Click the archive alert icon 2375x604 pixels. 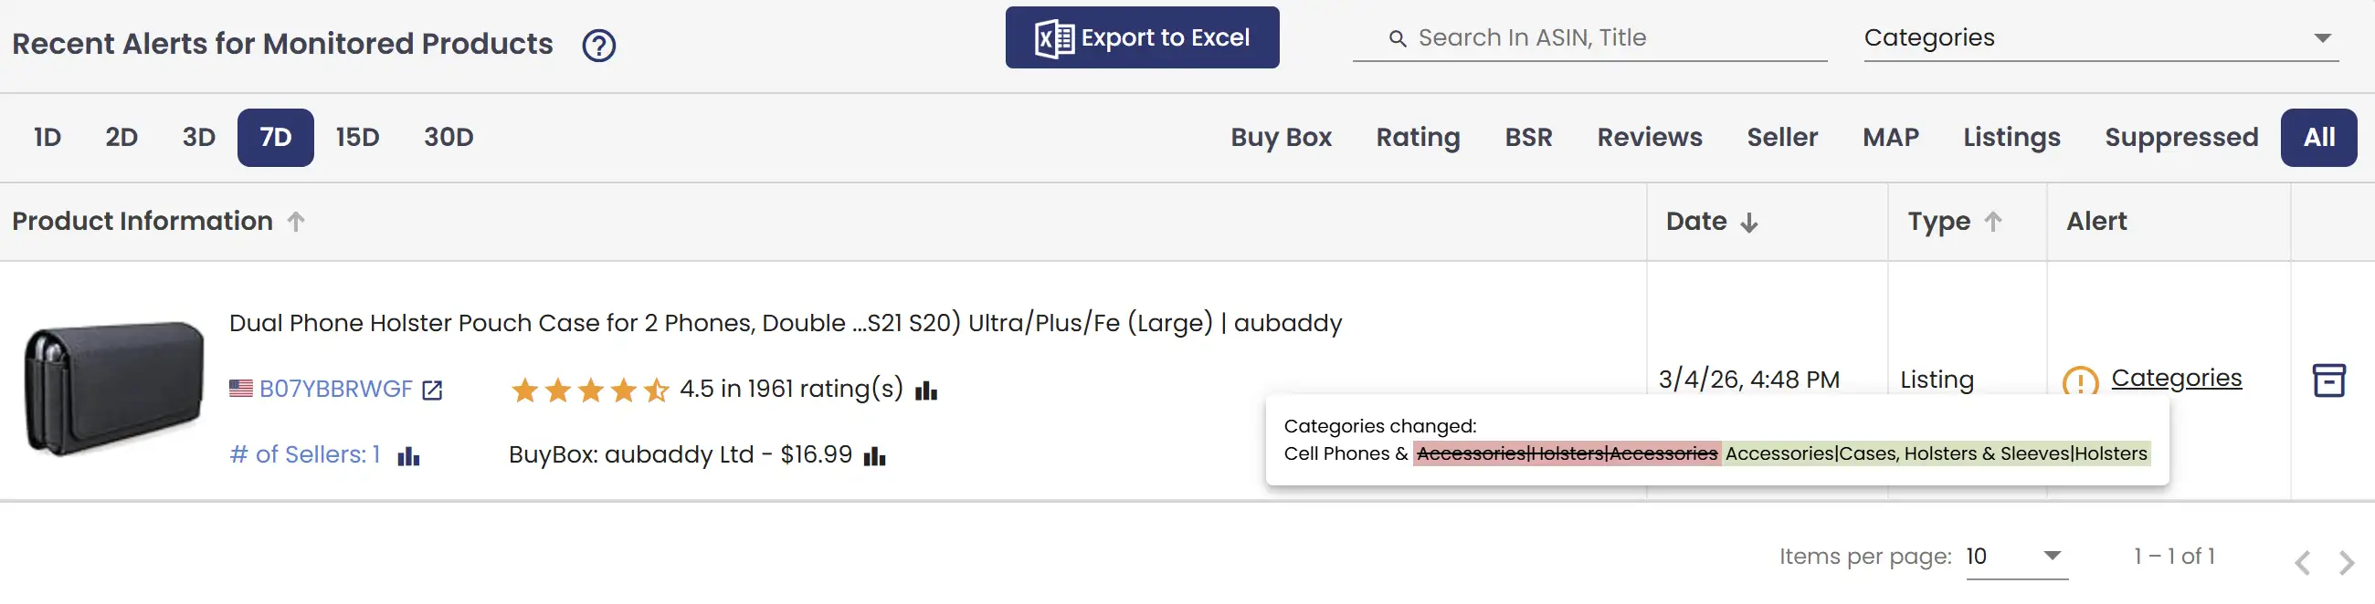coord(2328,380)
